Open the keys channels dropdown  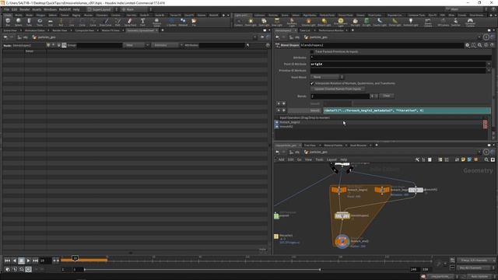tap(476, 261)
